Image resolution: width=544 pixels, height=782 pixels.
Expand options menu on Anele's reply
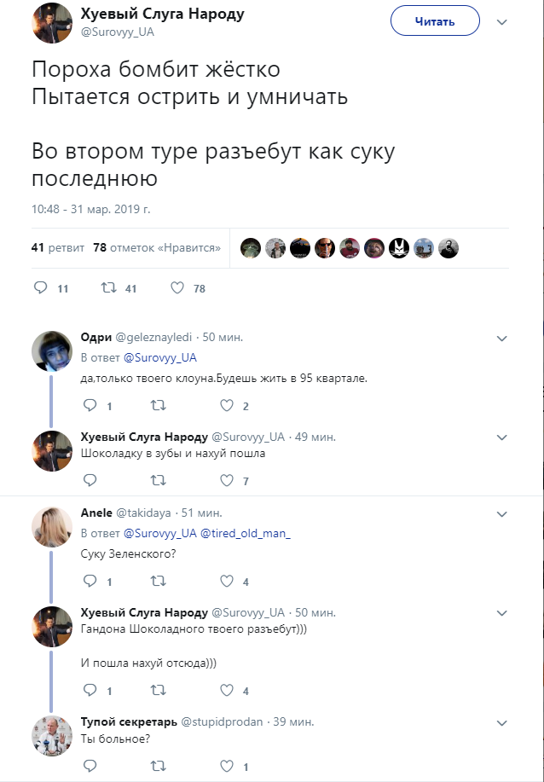click(501, 513)
